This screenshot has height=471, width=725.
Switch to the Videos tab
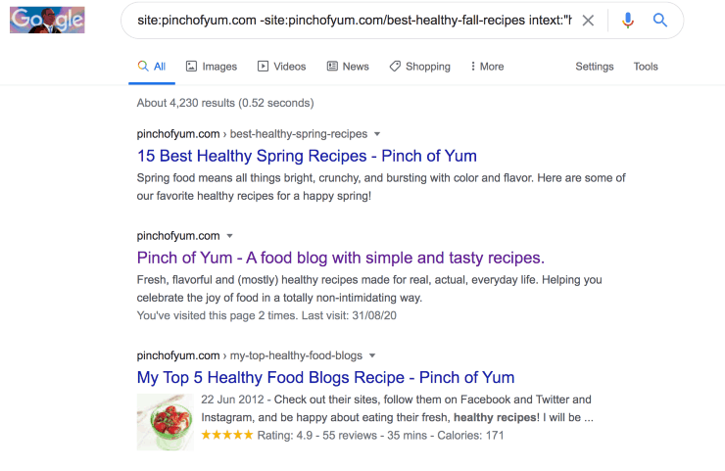(x=281, y=67)
